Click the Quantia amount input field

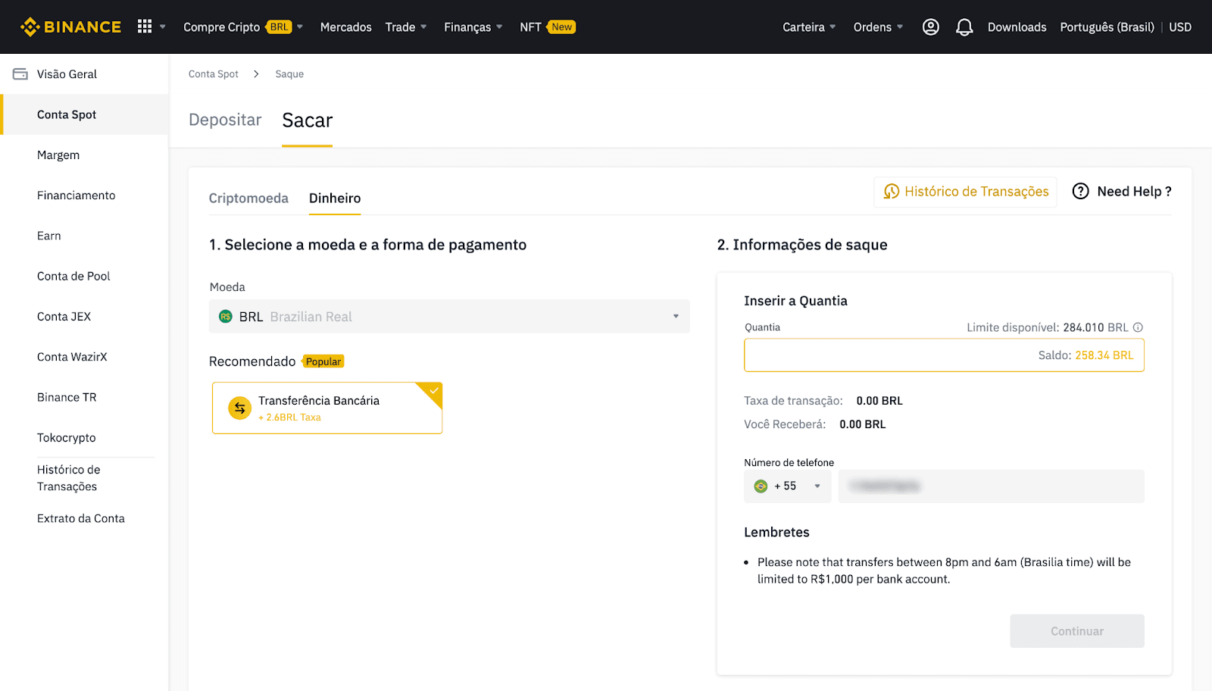[x=944, y=355]
